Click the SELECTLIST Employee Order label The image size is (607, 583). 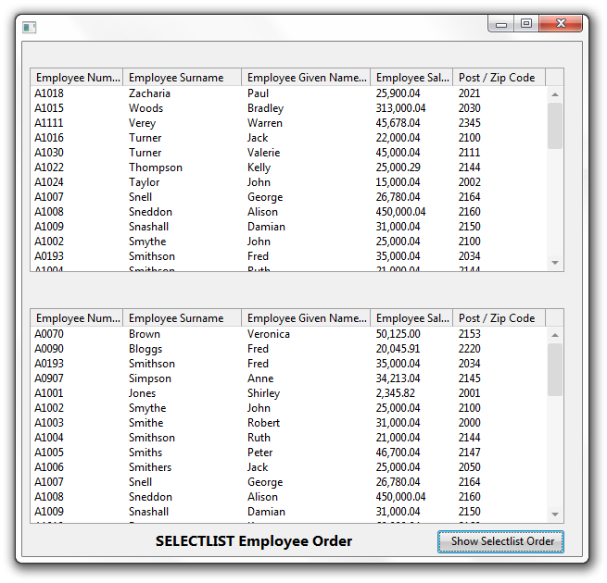254,541
